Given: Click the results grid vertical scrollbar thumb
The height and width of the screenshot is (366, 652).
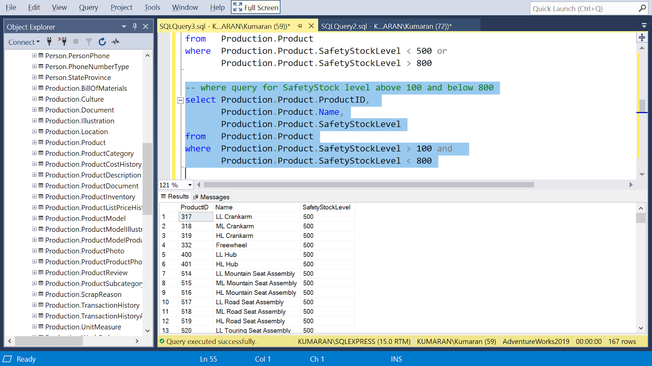Looking at the screenshot, I should 641,218.
